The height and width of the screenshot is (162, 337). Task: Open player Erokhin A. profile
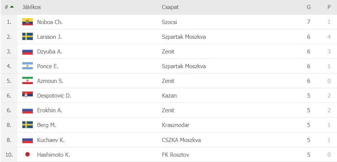(x=49, y=110)
